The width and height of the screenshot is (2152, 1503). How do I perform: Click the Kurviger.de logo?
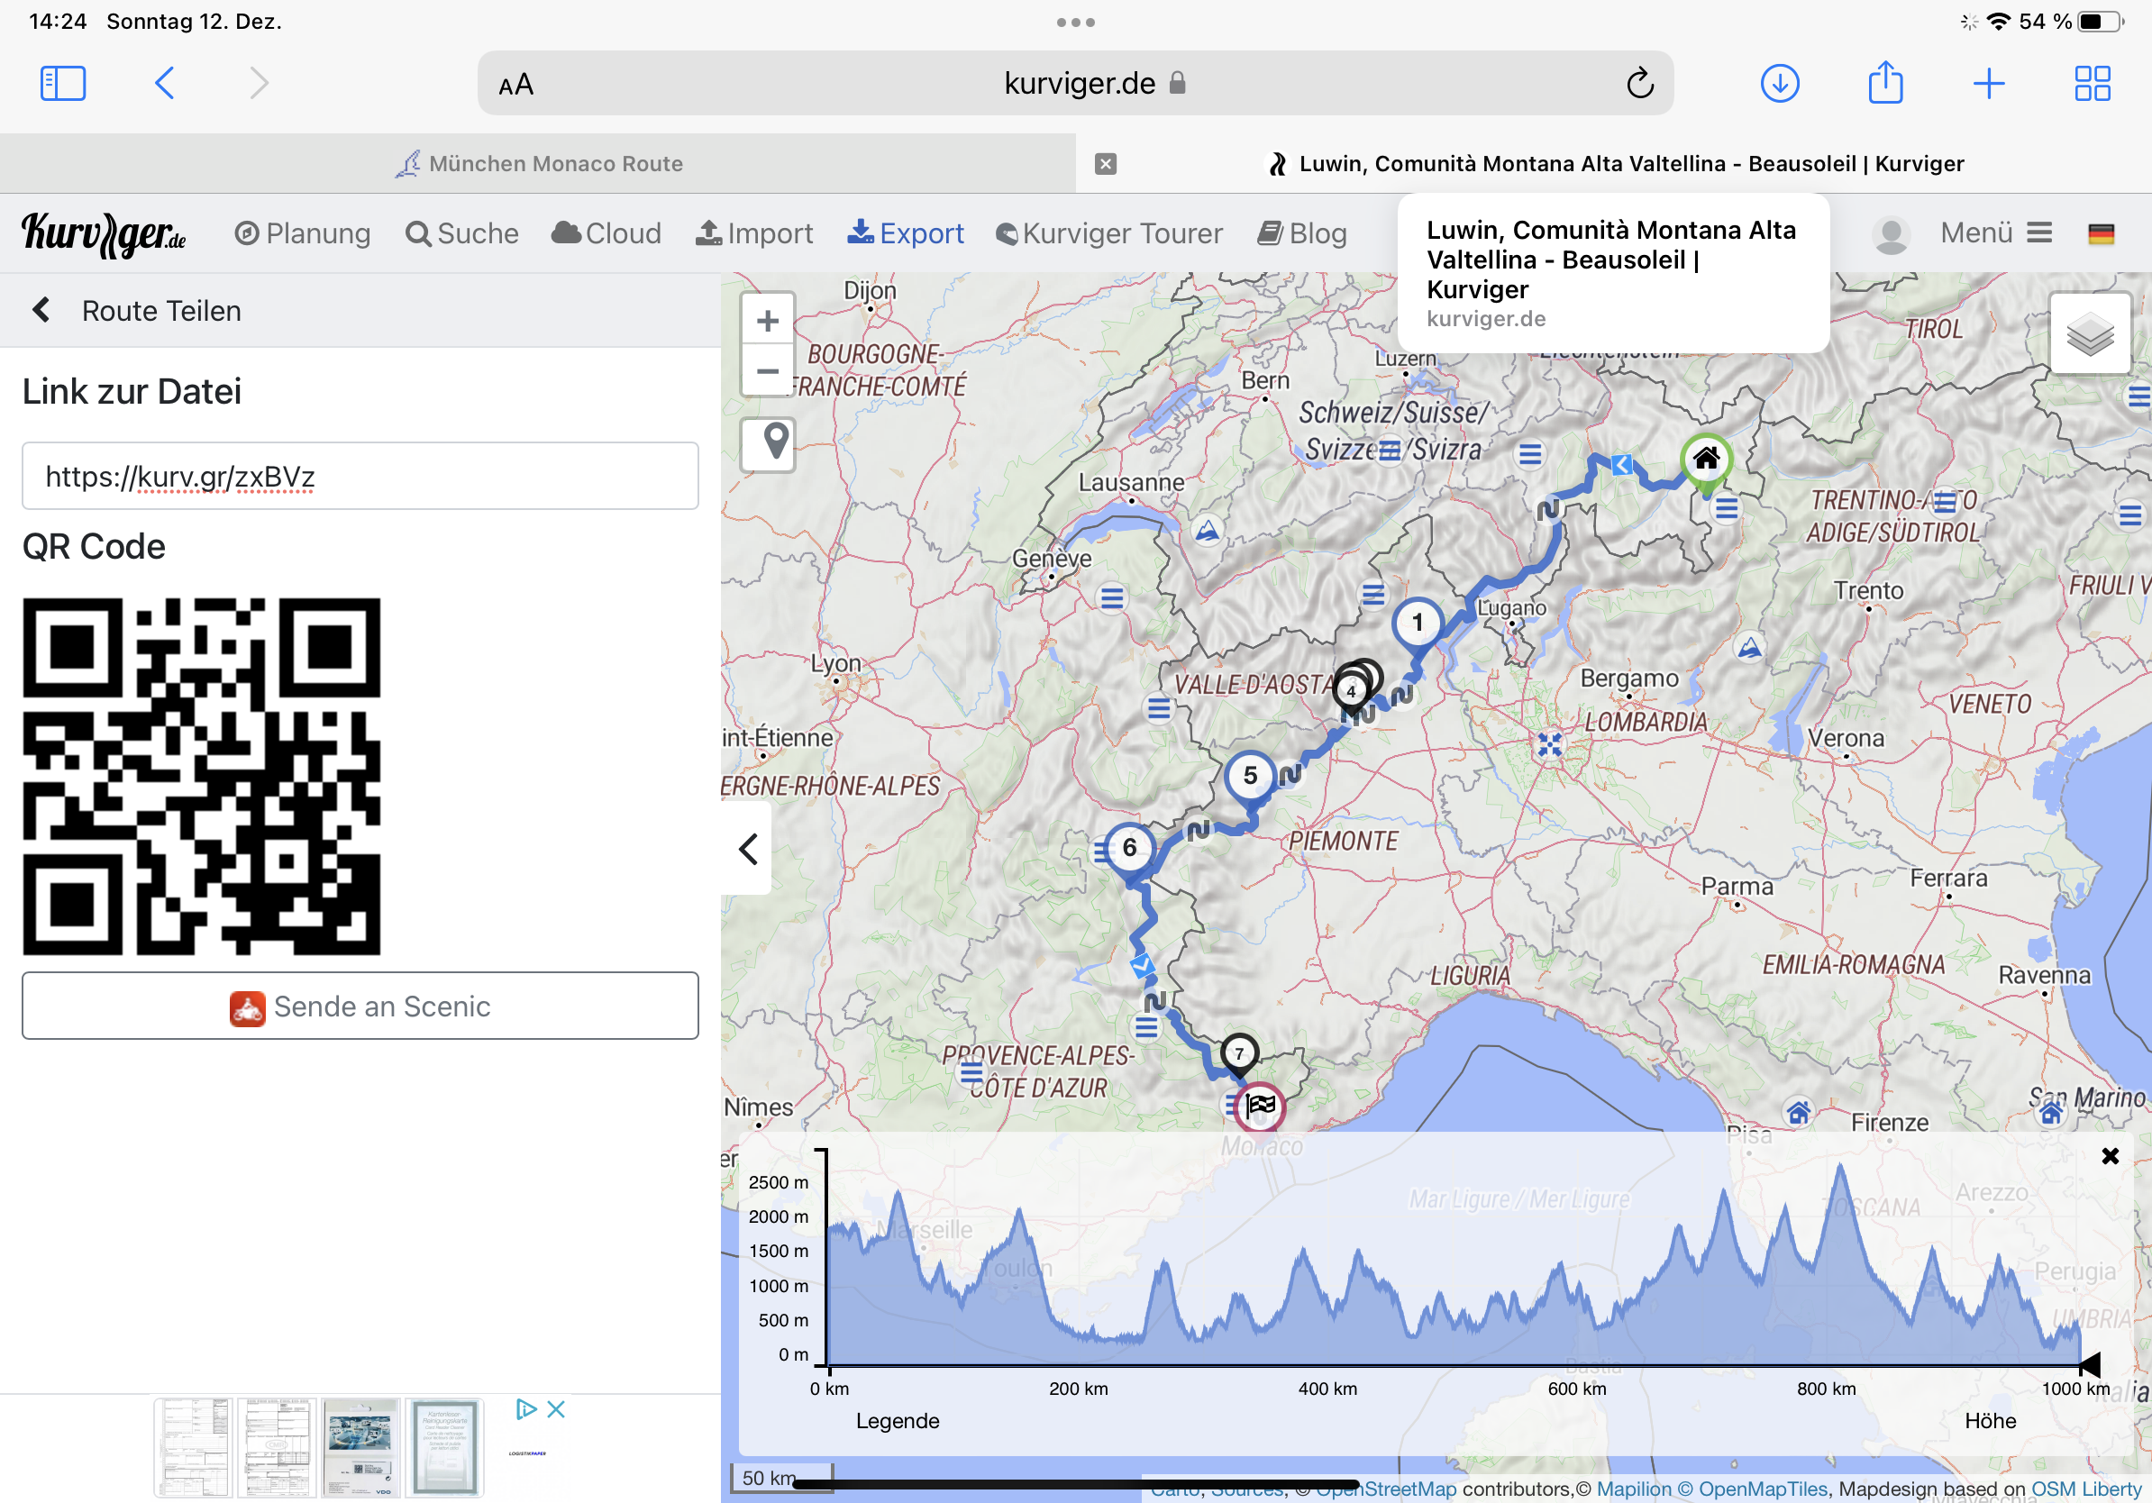click(103, 233)
